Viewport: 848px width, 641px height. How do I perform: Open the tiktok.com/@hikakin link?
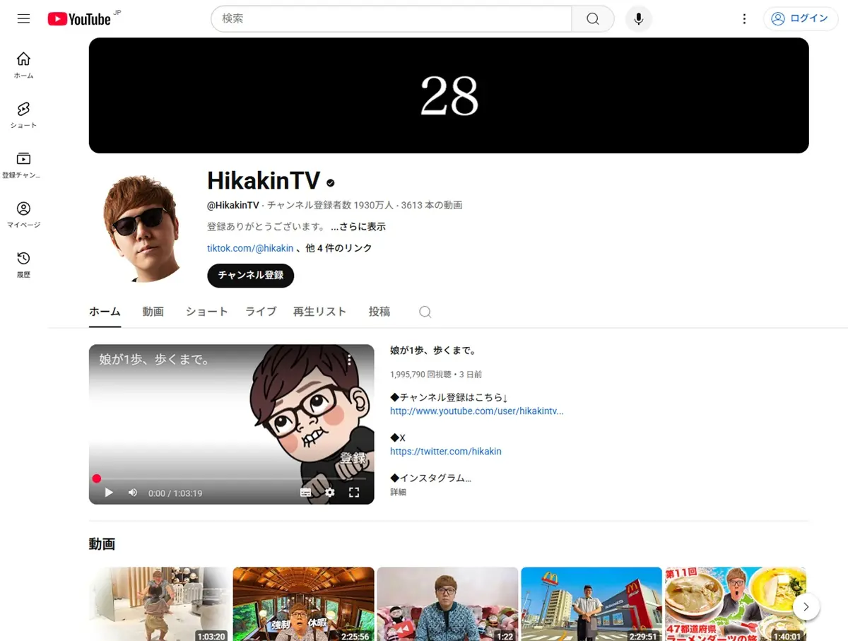pyautogui.click(x=250, y=248)
